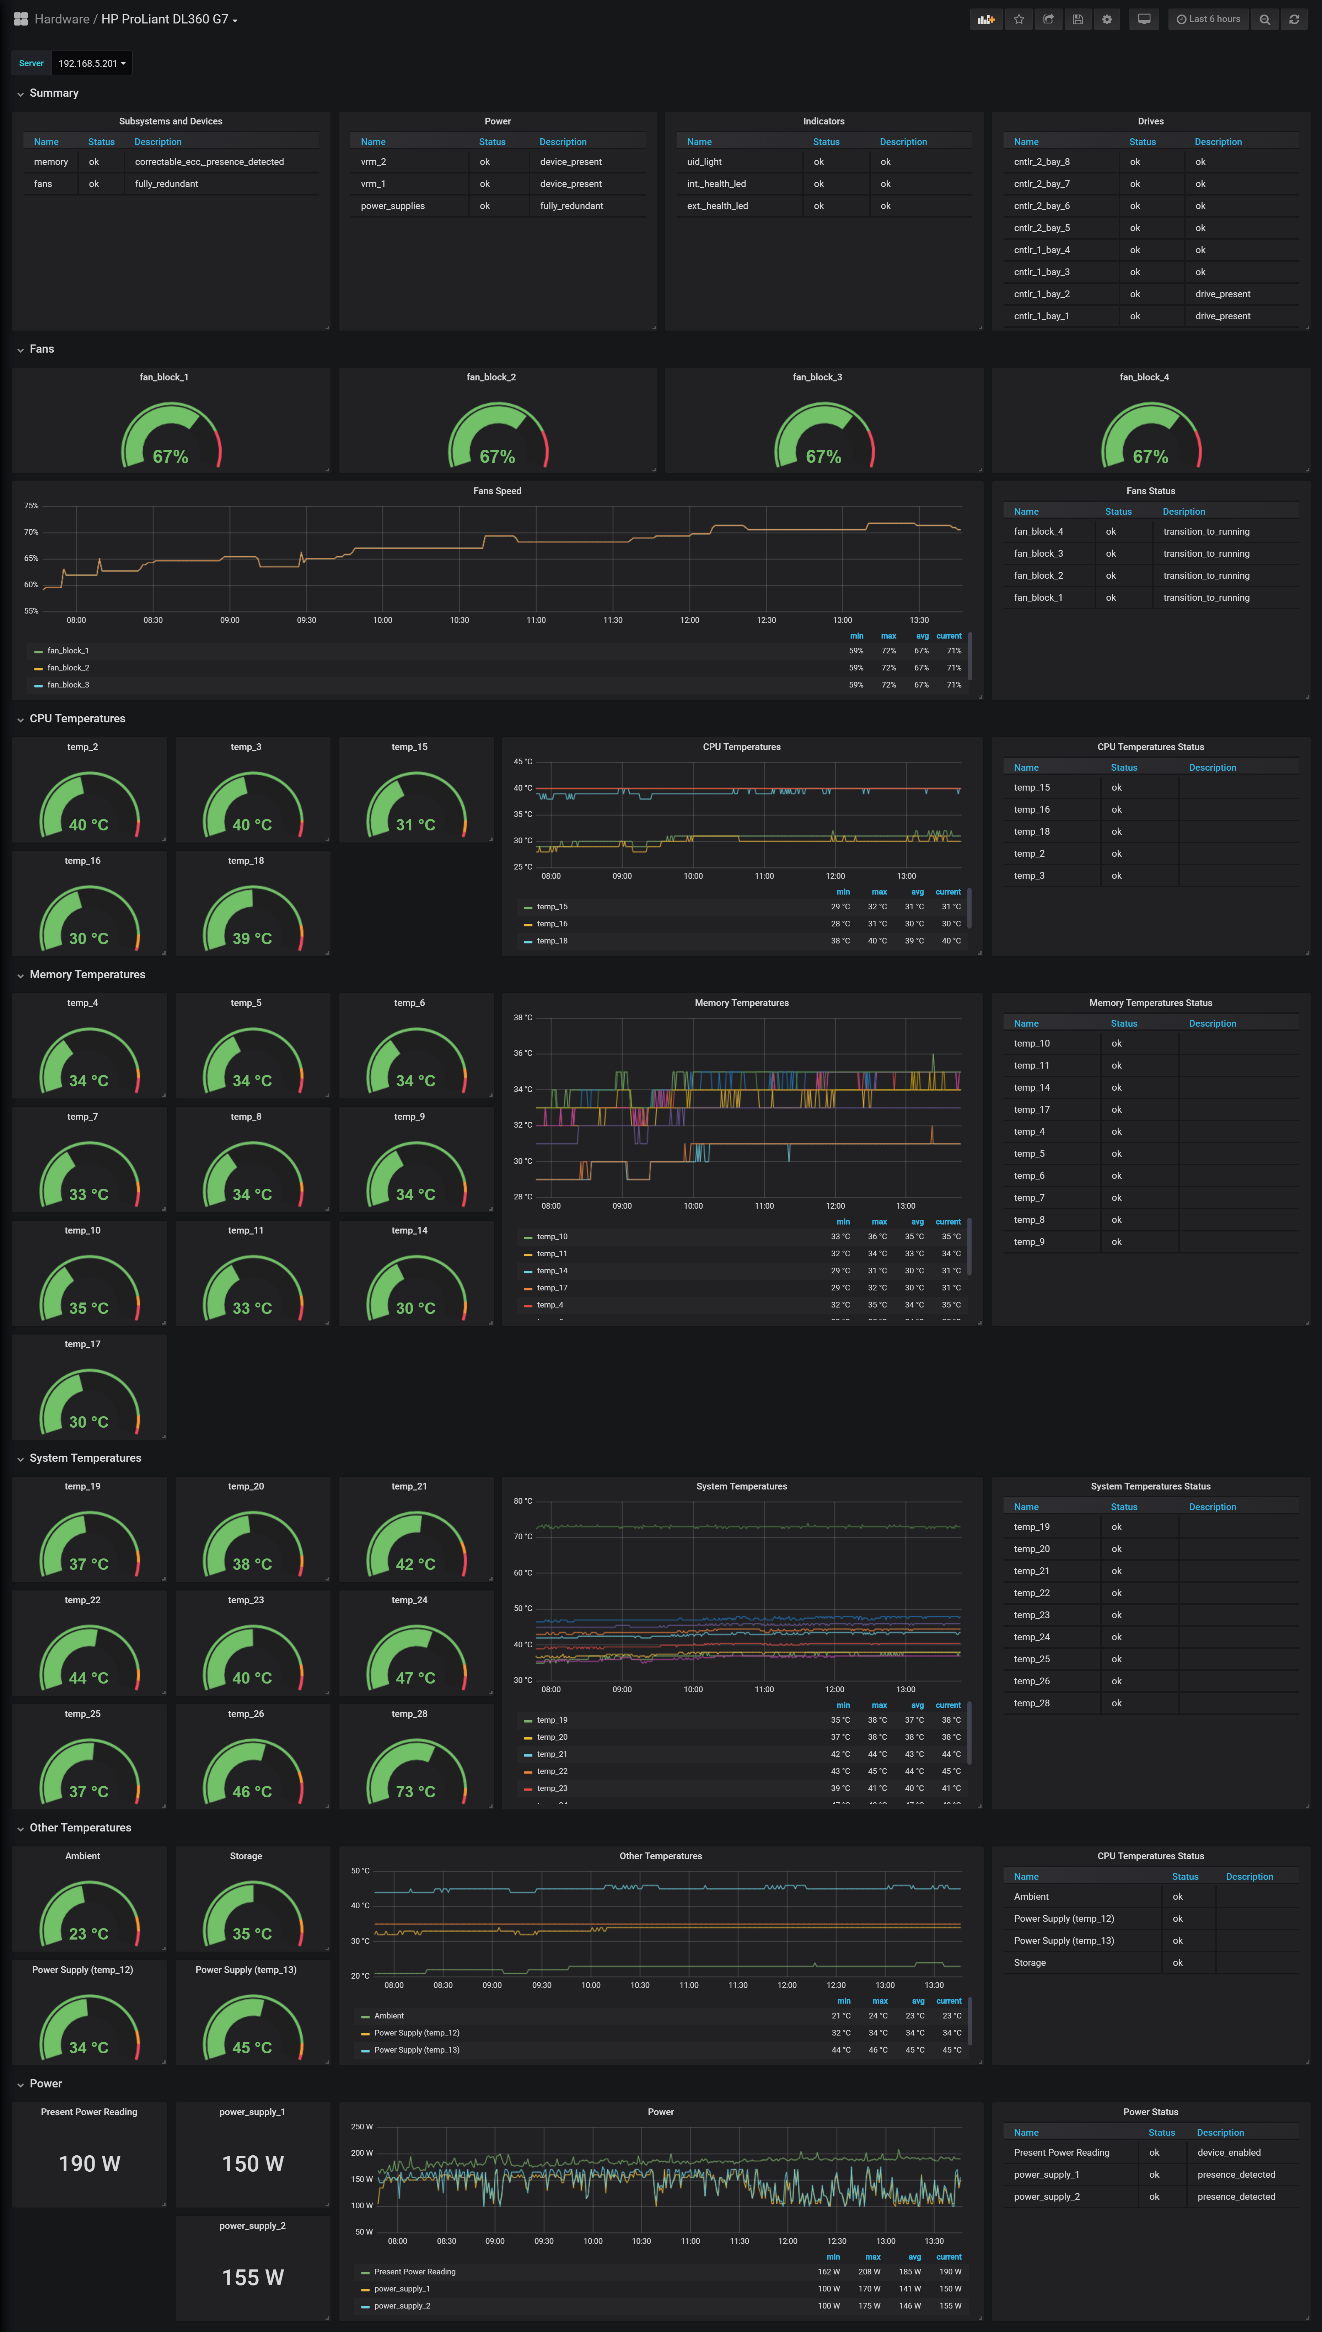Click the Hardware folder breadcrumb

(62, 19)
